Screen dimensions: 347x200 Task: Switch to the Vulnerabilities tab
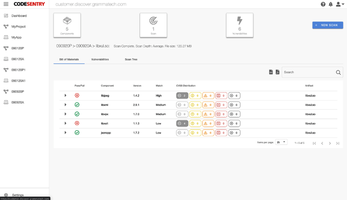click(100, 59)
